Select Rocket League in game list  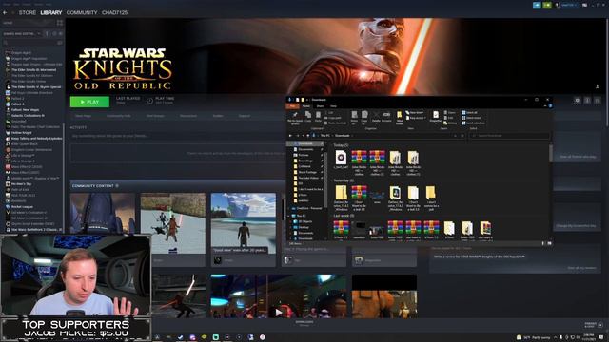point(22,207)
